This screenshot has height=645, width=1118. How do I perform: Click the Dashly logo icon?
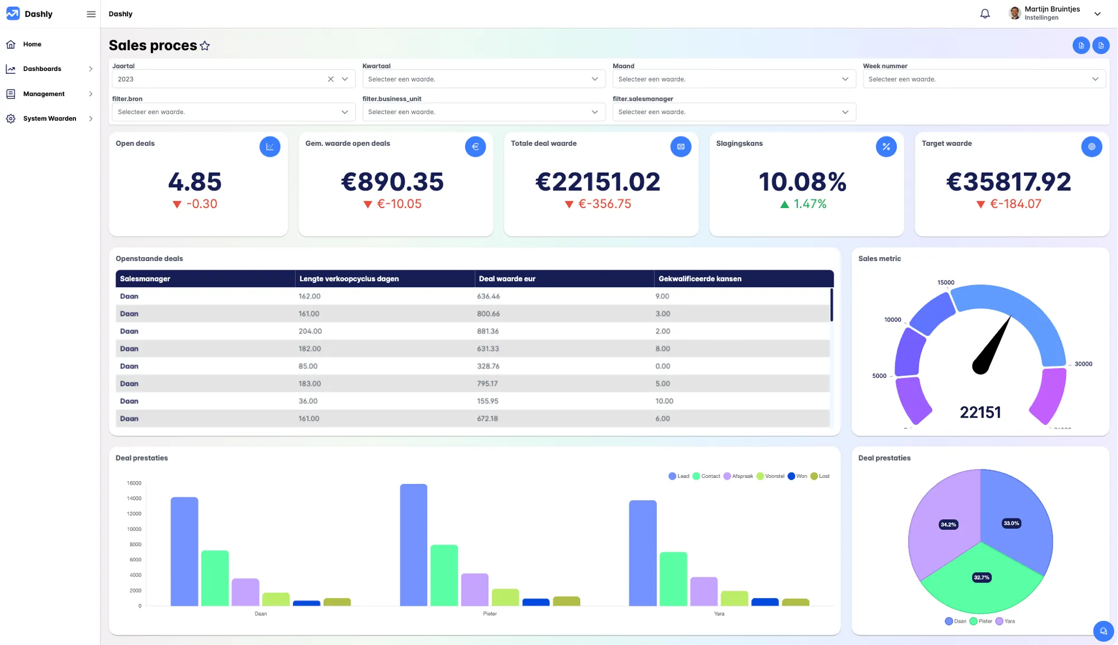click(x=13, y=14)
